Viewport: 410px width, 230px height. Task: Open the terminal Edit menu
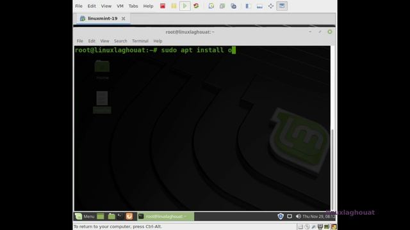pyautogui.click(x=92, y=41)
